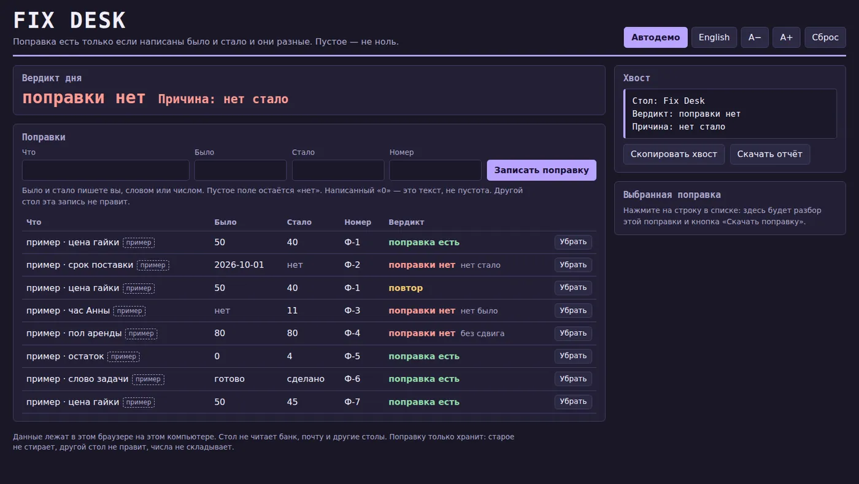
Task: Download report via Скачать отчёт
Action: (770, 154)
